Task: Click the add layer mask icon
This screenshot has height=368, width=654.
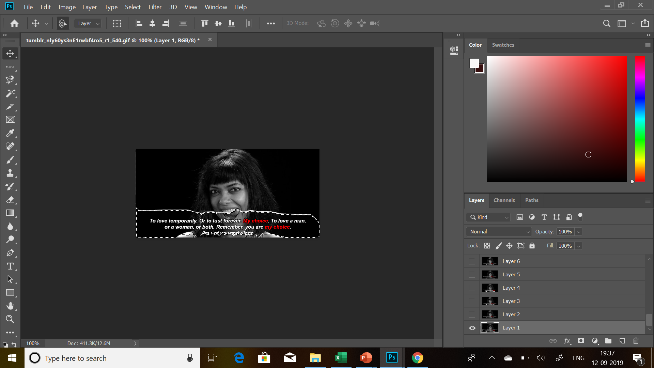Action: click(581, 341)
